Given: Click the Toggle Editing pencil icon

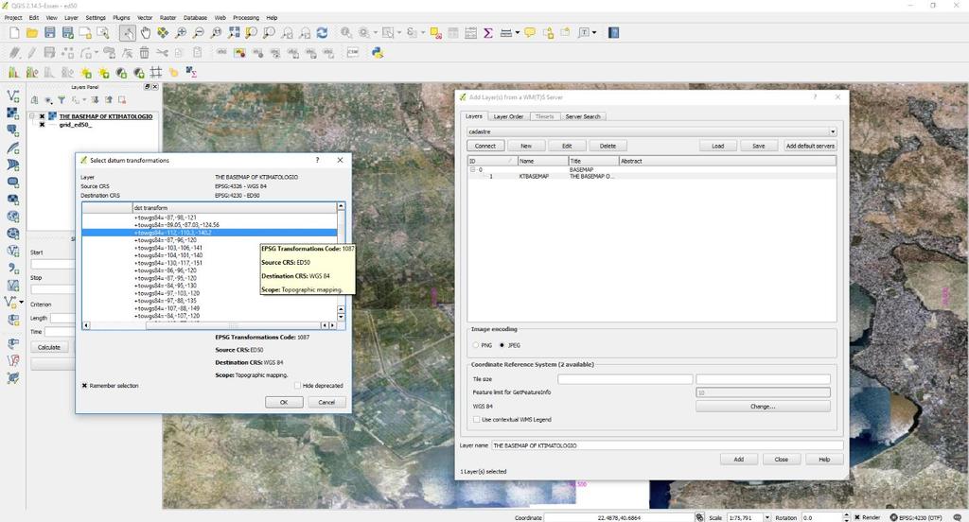Looking at the screenshot, I should coord(31,53).
